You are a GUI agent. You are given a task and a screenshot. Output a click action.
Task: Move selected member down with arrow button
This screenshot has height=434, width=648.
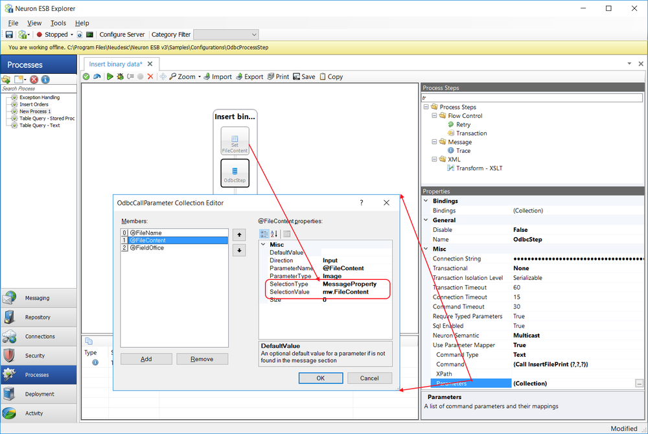point(239,250)
